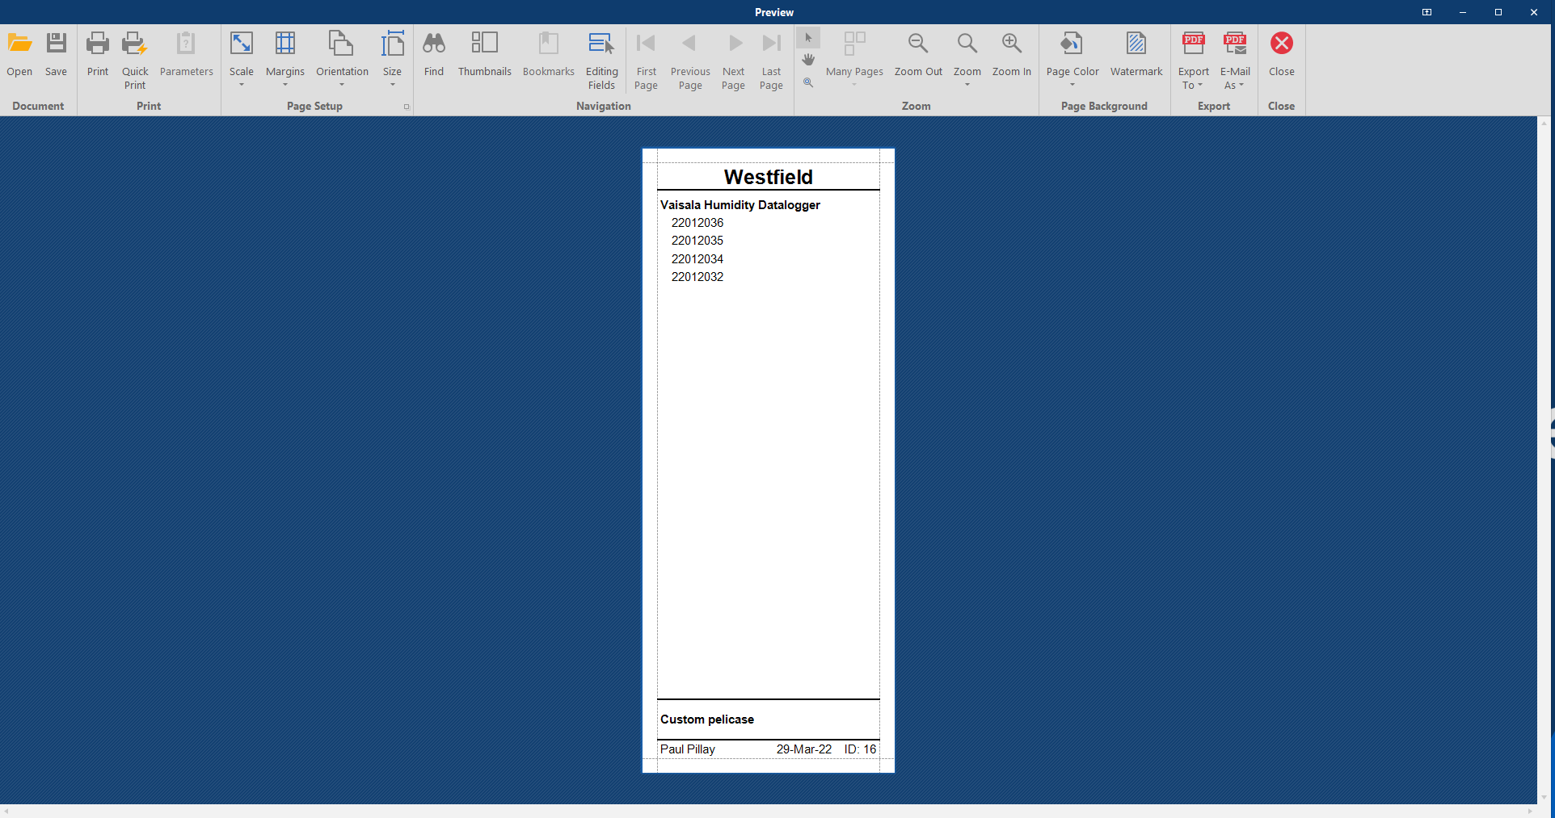Click the vertical scrollbar track
Image resolution: width=1555 pixels, height=818 pixels.
[x=1544, y=460]
